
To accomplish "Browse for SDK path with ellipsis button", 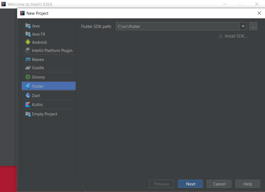I will (x=253, y=27).
